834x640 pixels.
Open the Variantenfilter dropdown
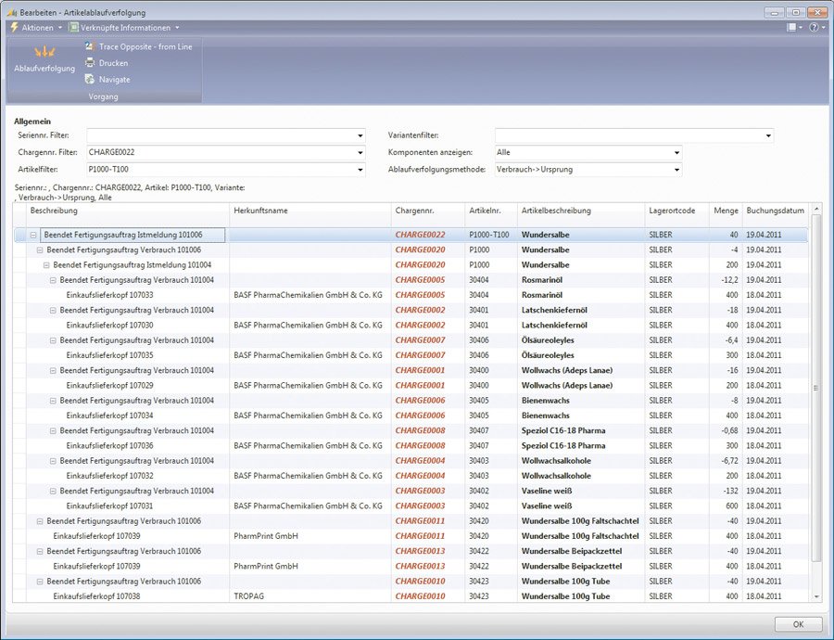(x=768, y=135)
